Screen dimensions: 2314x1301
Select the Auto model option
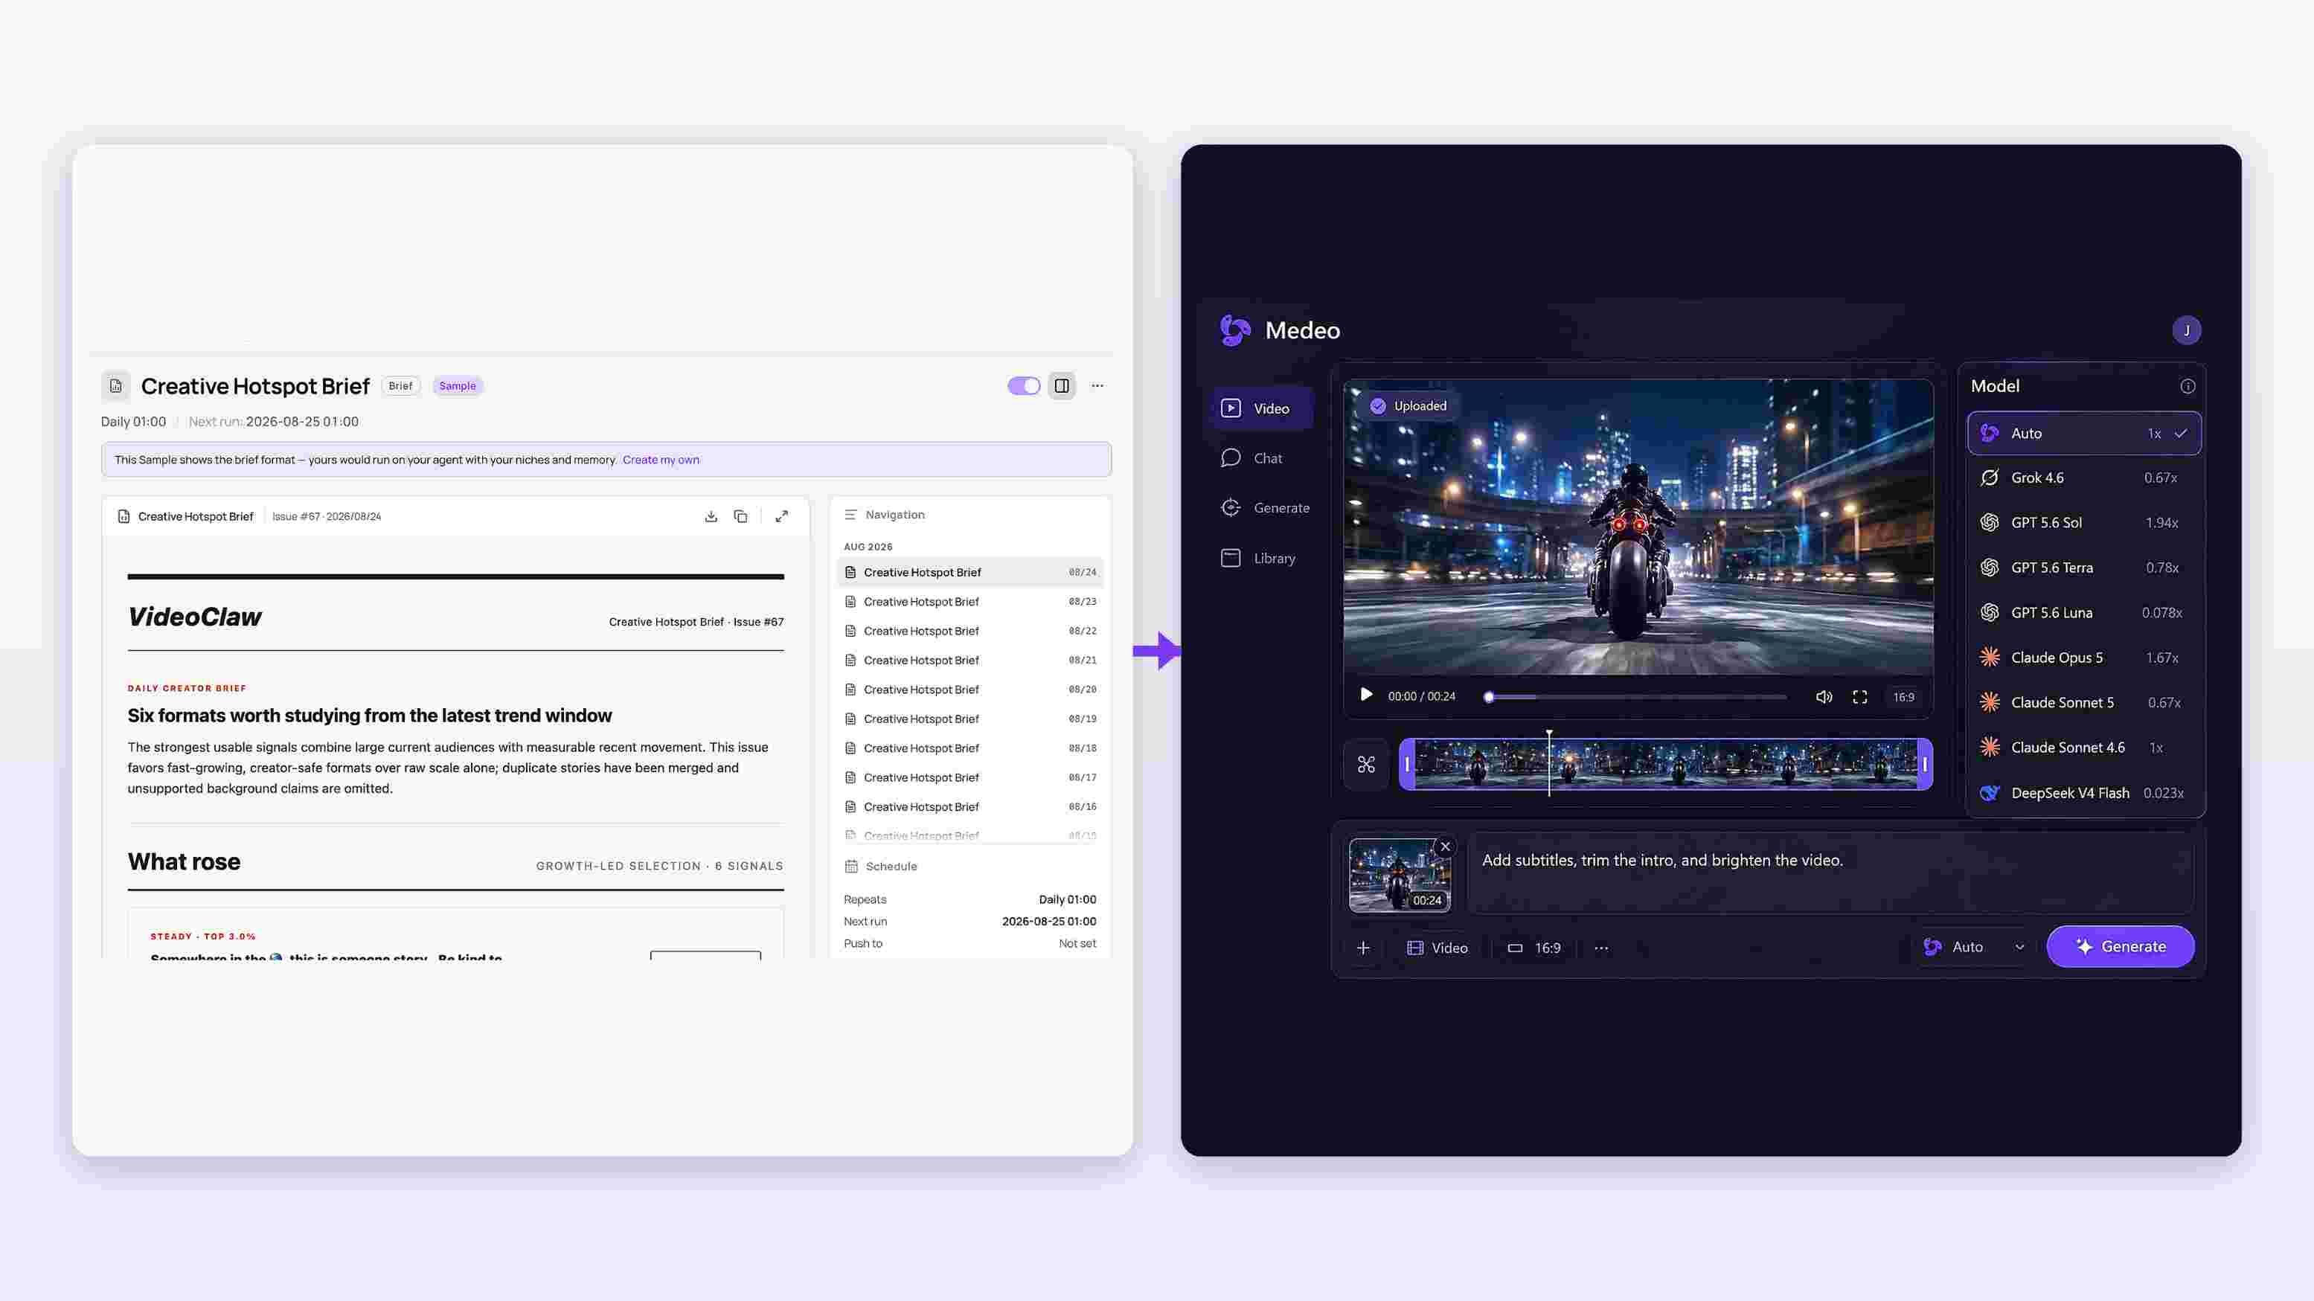[2084, 434]
